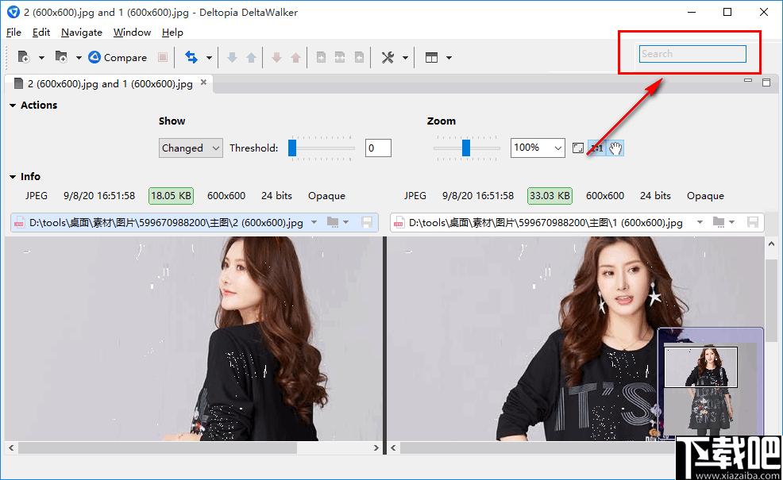Open dropdown arrow beside layout icon
Viewport: 783px width, 480px height.
pos(449,58)
